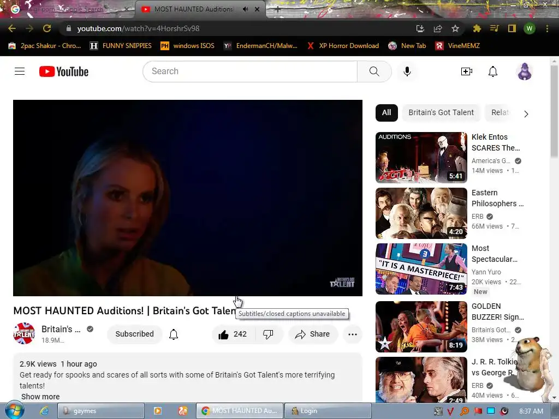Open the Most Spectacular video thumbnail
The height and width of the screenshot is (419, 559).
point(421,269)
